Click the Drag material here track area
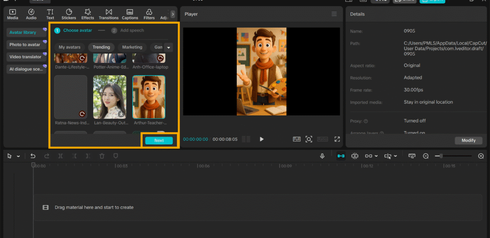Image resolution: width=490 pixels, height=238 pixels. pyautogui.click(x=258, y=207)
